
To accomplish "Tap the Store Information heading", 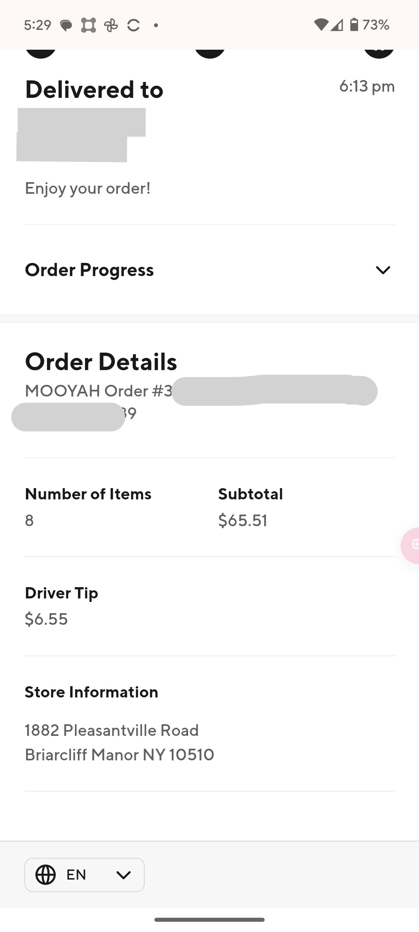I will click(92, 692).
